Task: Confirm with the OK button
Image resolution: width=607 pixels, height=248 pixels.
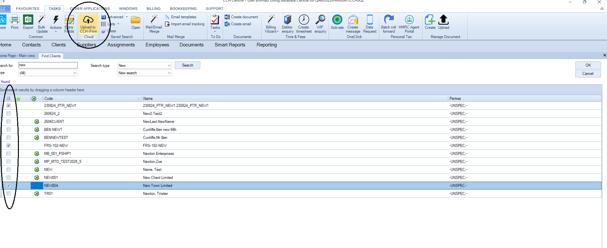Action: [x=588, y=65]
